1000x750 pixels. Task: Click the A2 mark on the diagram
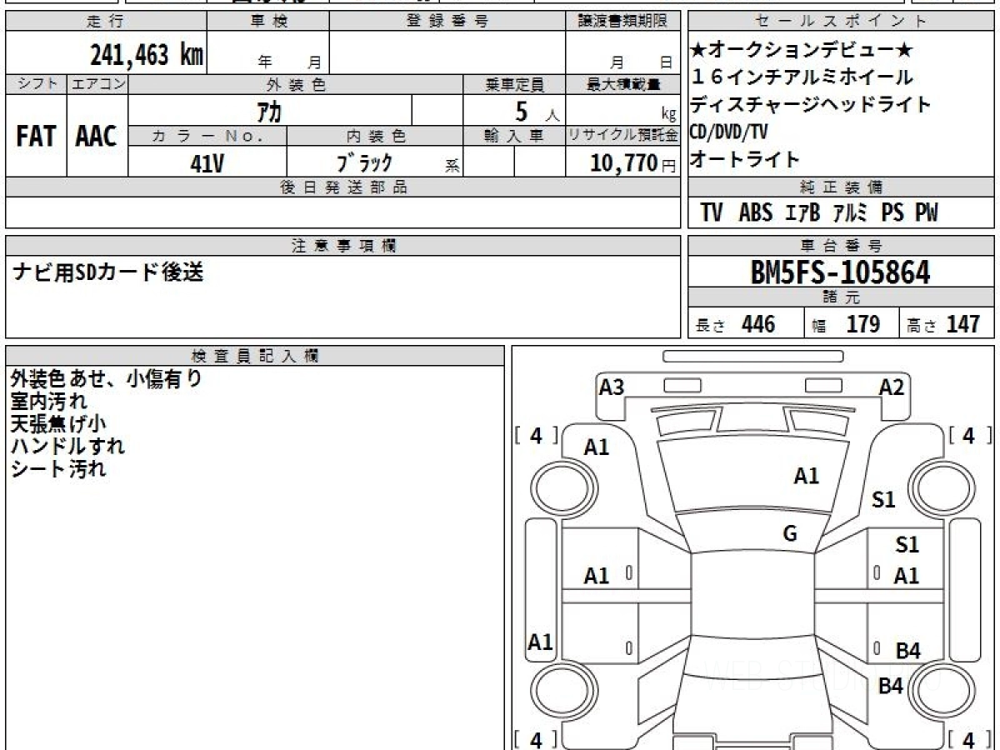coord(892,387)
